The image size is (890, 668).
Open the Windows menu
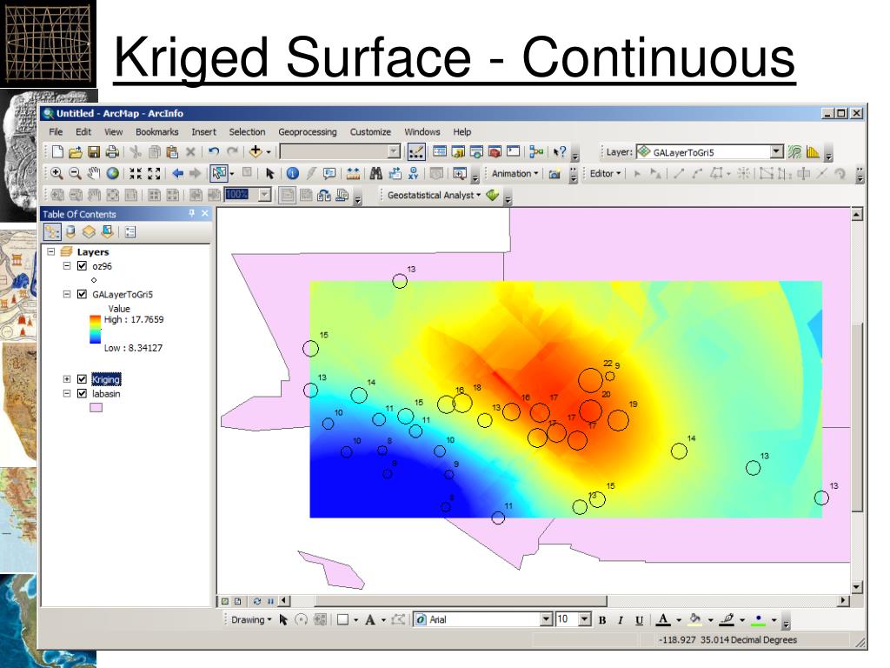pos(422,132)
